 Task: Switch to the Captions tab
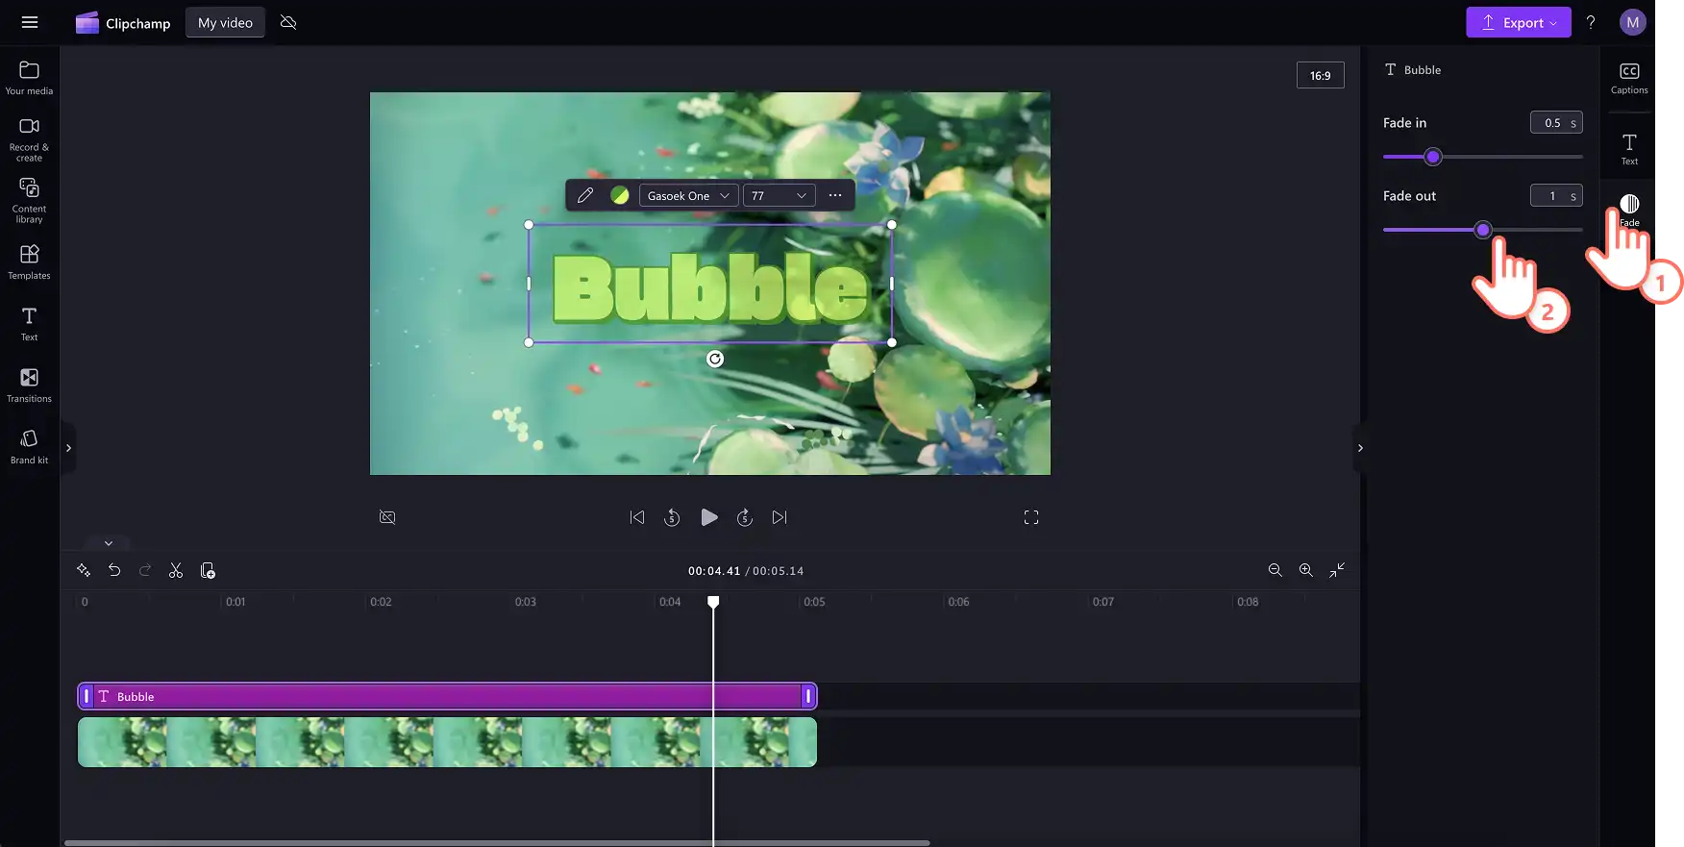coord(1629,78)
